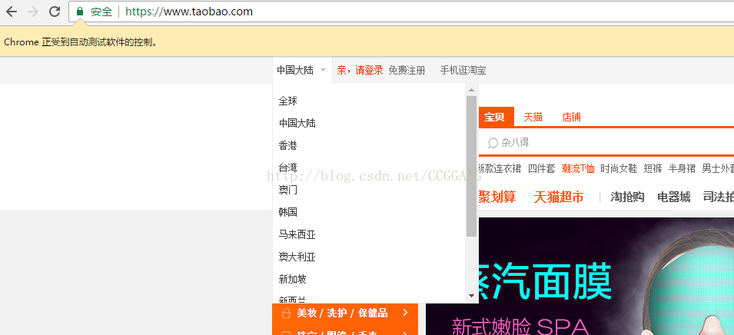The width and height of the screenshot is (734, 335).
Task: Collapse the 中国大陆 region dropdown
Action: click(x=302, y=70)
